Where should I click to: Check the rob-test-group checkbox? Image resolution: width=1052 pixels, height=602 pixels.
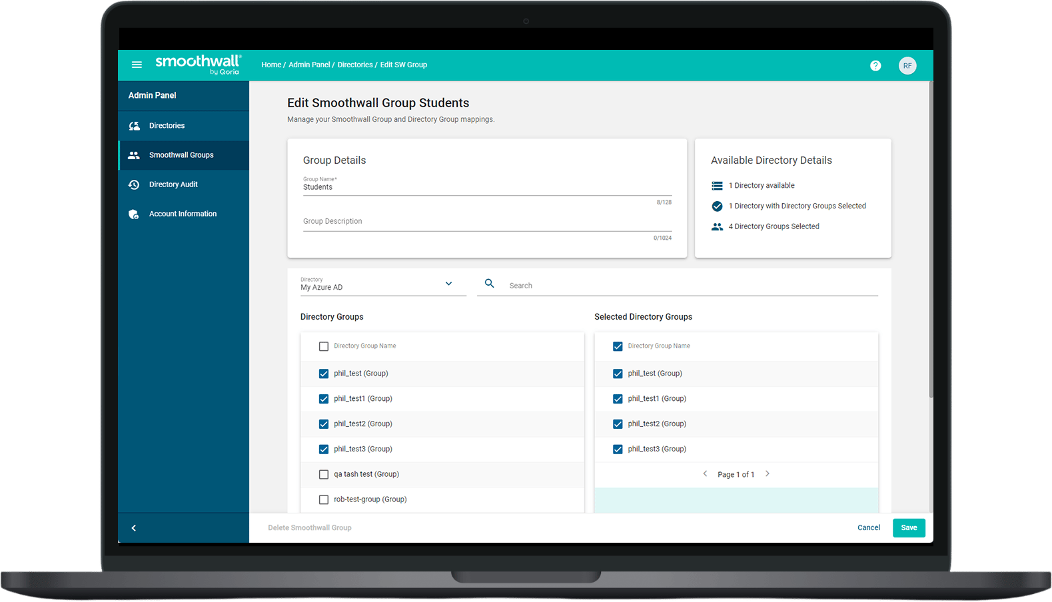[x=324, y=499]
